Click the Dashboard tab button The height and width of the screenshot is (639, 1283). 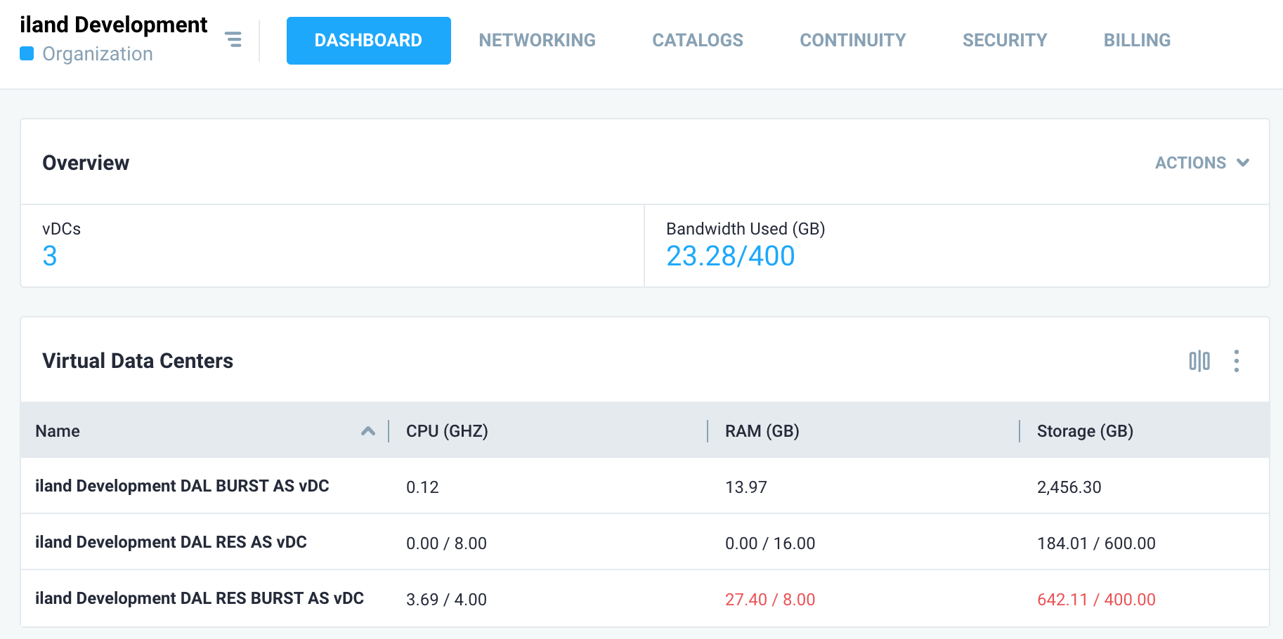pyautogui.click(x=368, y=41)
